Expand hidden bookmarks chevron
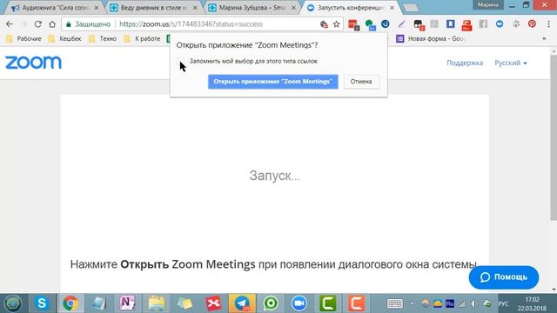This screenshot has width=557, height=313. coord(544,38)
